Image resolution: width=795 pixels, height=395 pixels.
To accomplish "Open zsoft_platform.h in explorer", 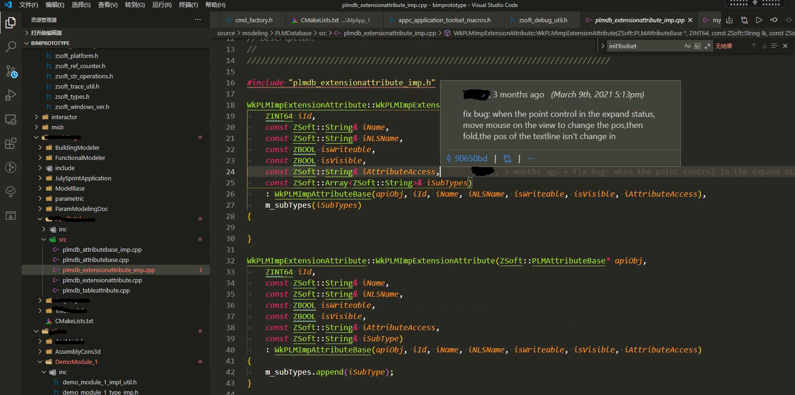I will tap(77, 56).
